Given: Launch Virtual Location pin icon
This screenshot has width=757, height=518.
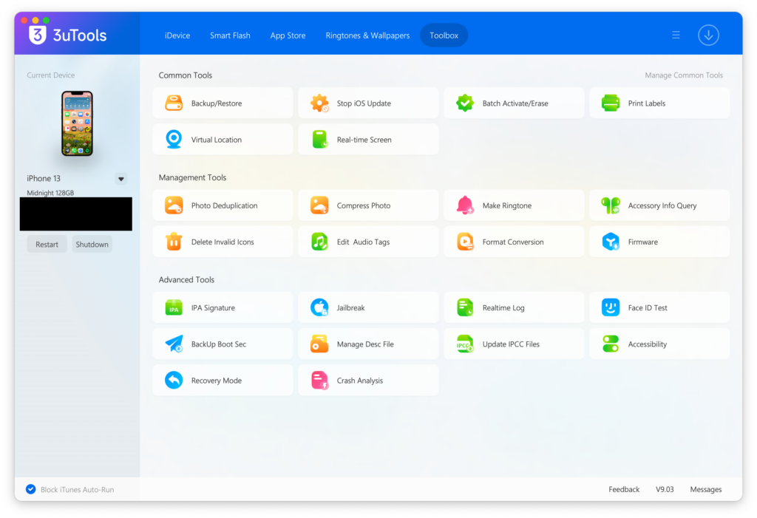Looking at the screenshot, I should click(x=174, y=140).
